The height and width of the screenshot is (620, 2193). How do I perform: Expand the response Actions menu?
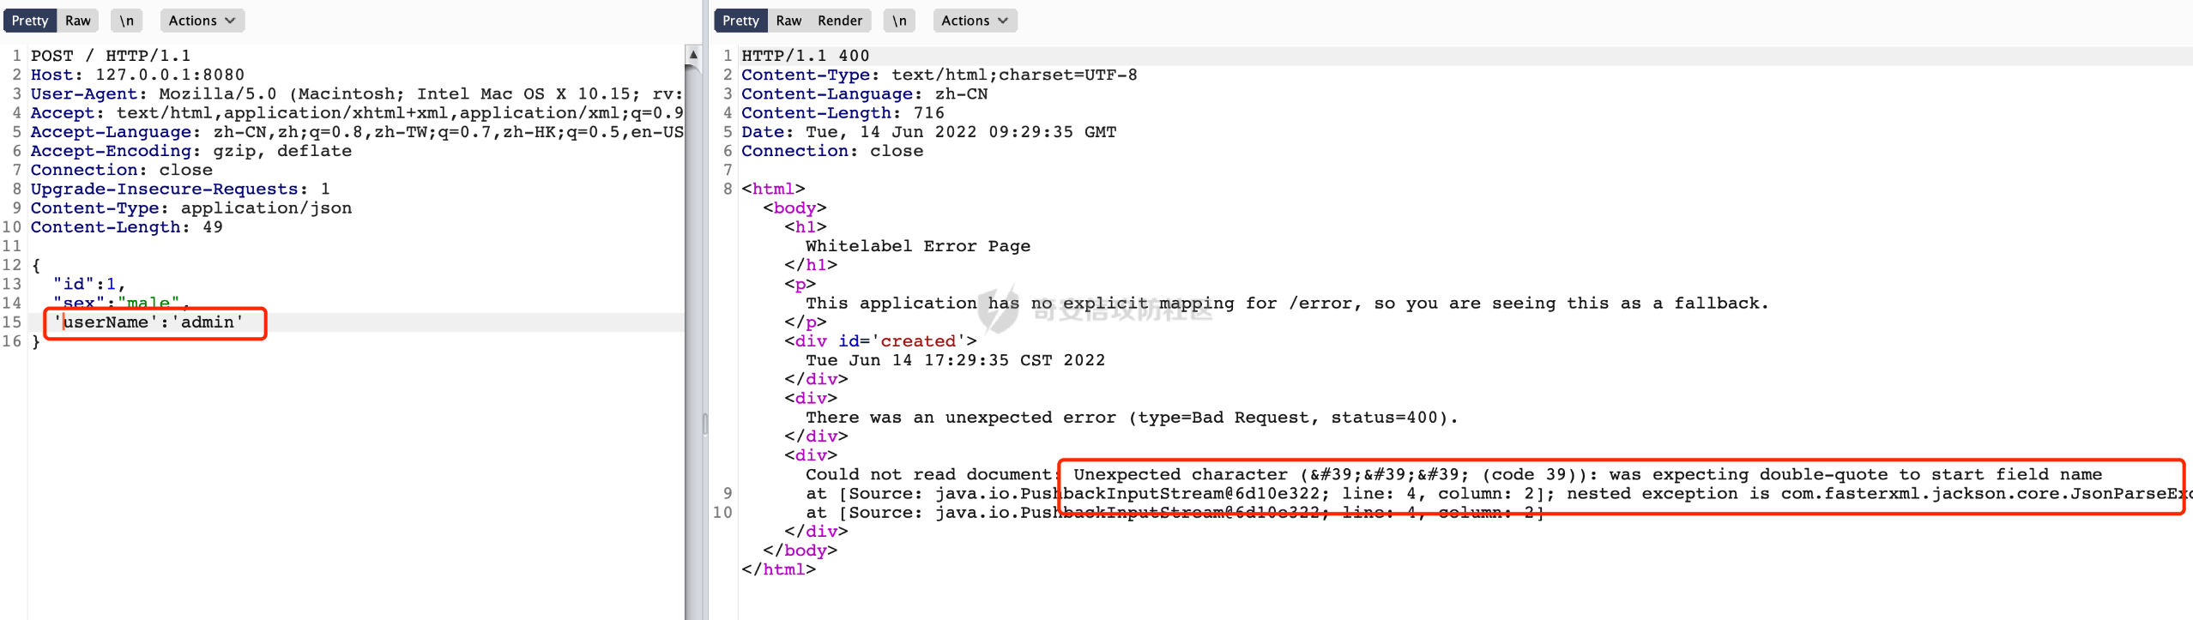tap(975, 21)
